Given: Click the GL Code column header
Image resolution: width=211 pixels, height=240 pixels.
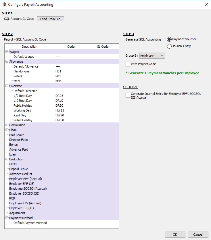Looking at the screenshot, I should point(103,46).
